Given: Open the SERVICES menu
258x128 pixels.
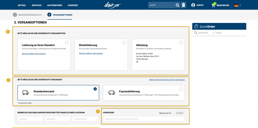Looking at the screenshot, I should point(37,5).
